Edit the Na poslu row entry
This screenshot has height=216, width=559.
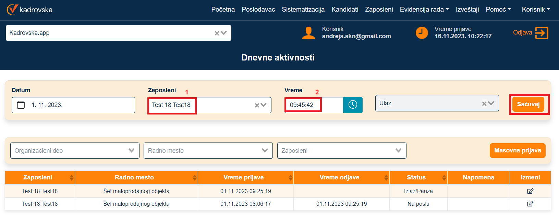click(x=530, y=204)
